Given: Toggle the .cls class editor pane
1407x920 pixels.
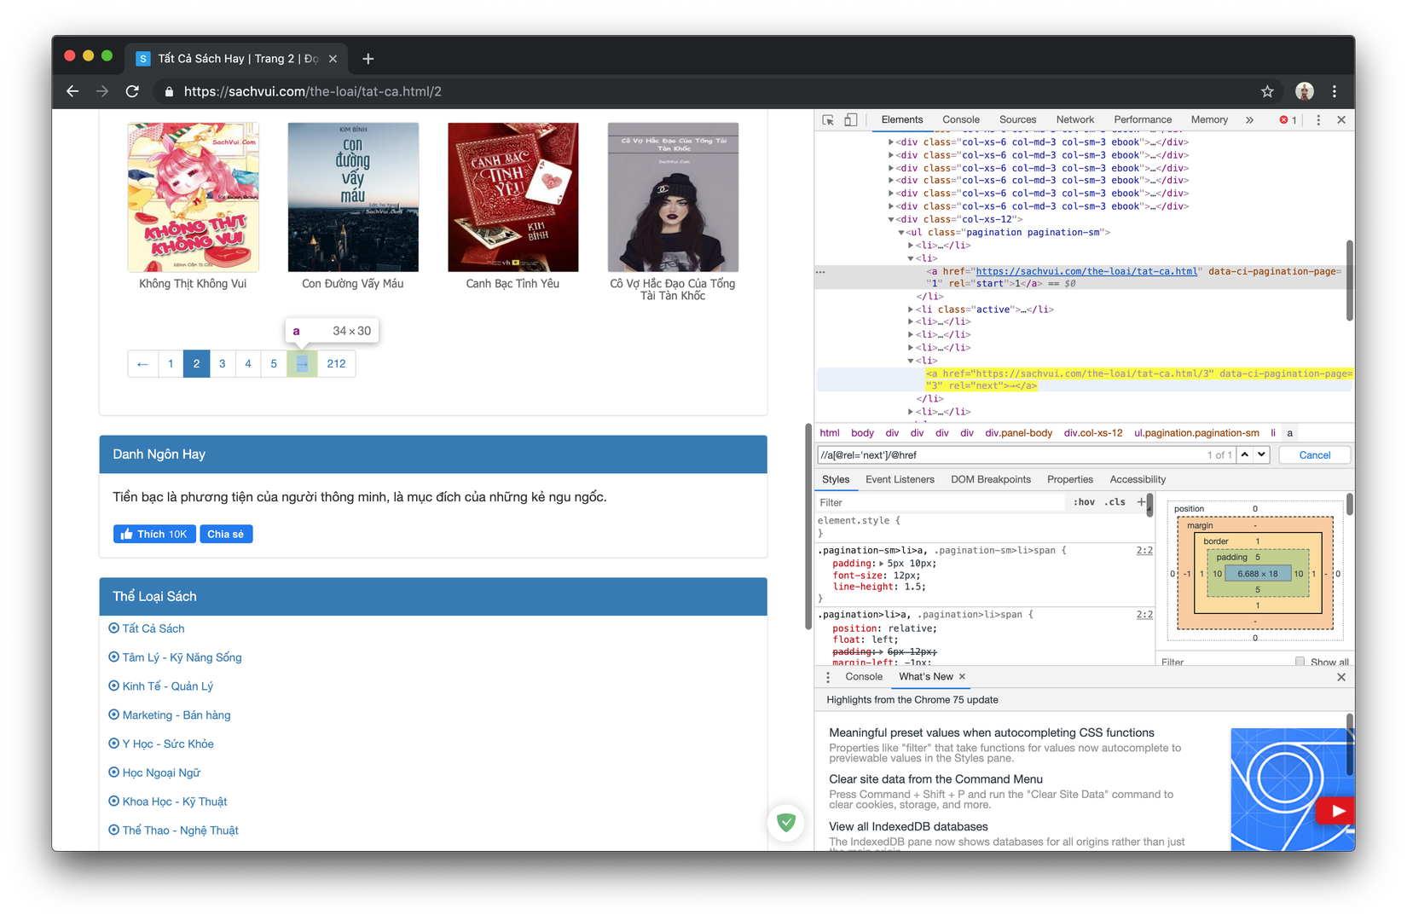Looking at the screenshot, I should pyautogui.click(x=1115, y=502).
